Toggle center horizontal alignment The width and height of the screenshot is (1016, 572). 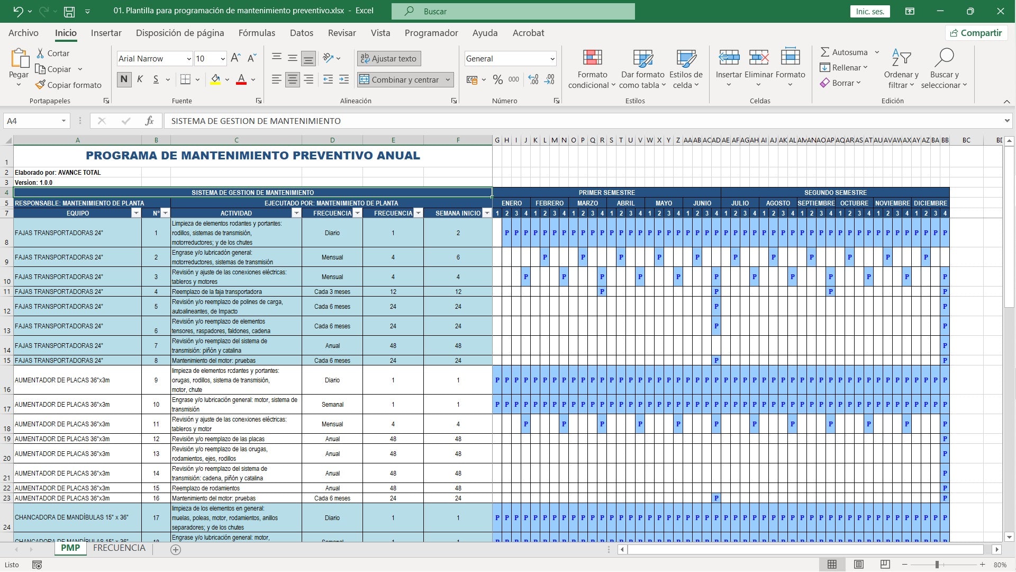(x=292, y=79)
